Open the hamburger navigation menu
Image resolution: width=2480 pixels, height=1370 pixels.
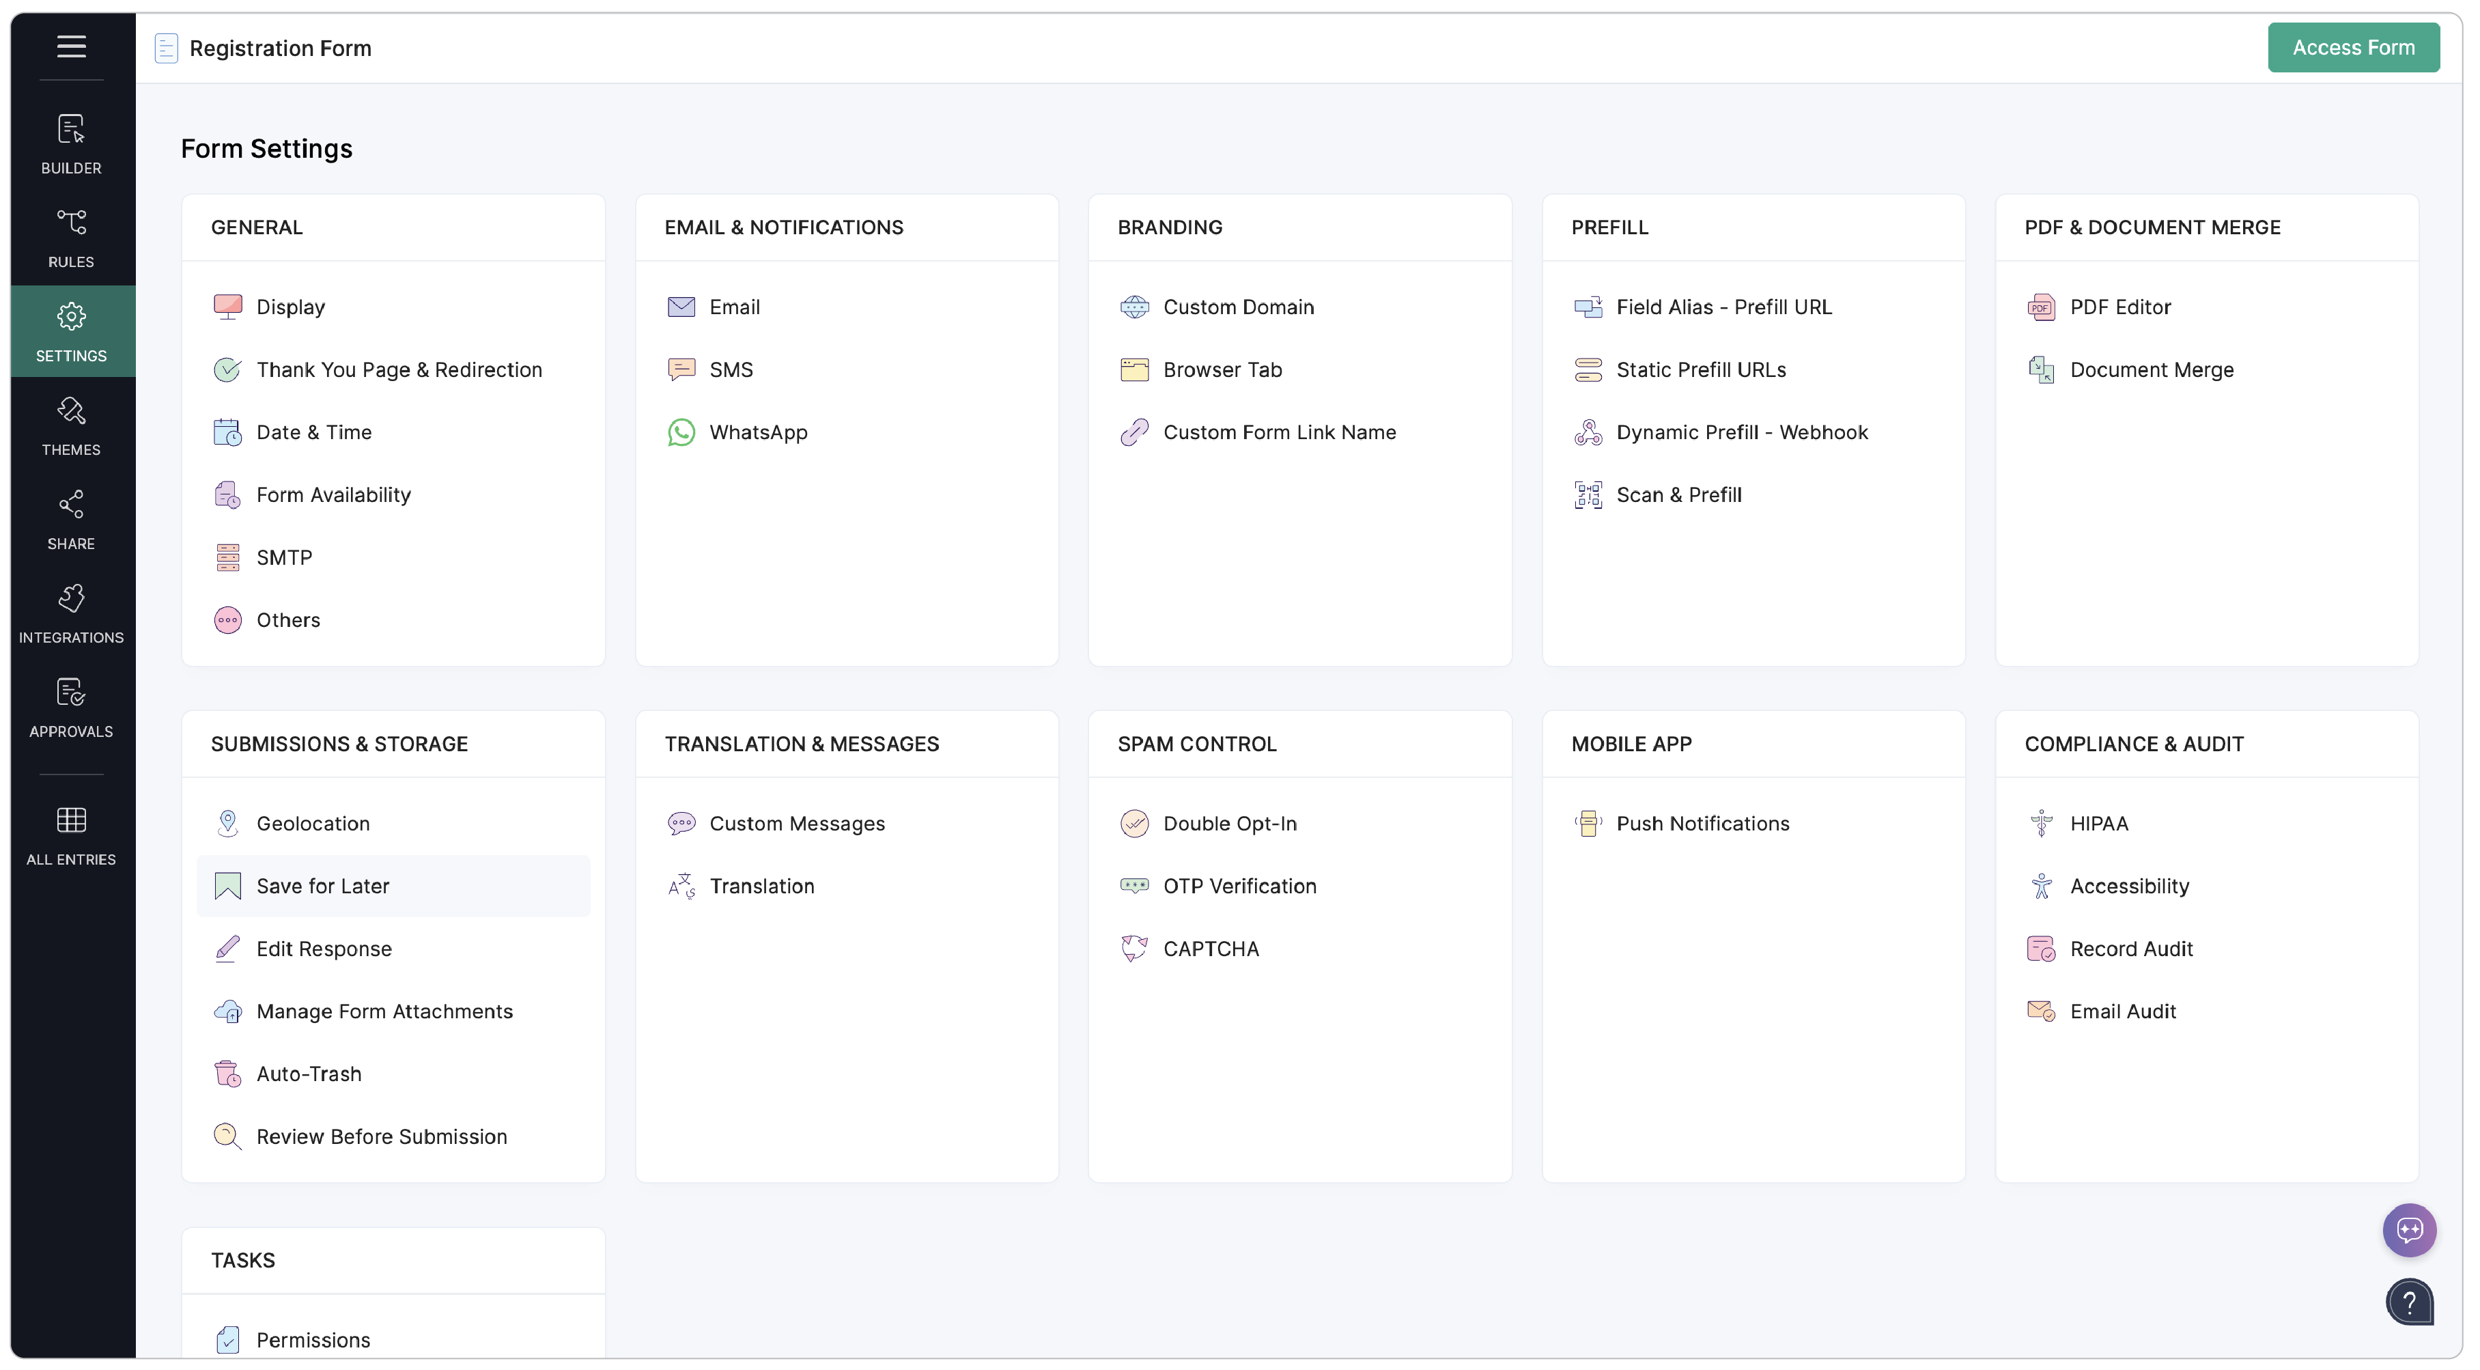[70, 46]
